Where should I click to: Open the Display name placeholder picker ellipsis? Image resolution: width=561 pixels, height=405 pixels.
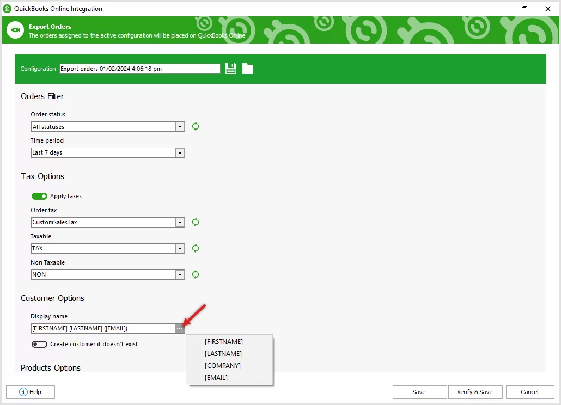pos(180,328)
